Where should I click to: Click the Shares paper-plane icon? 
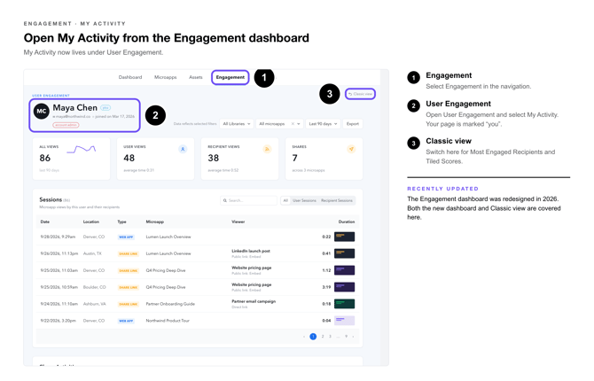pos(351,149)
